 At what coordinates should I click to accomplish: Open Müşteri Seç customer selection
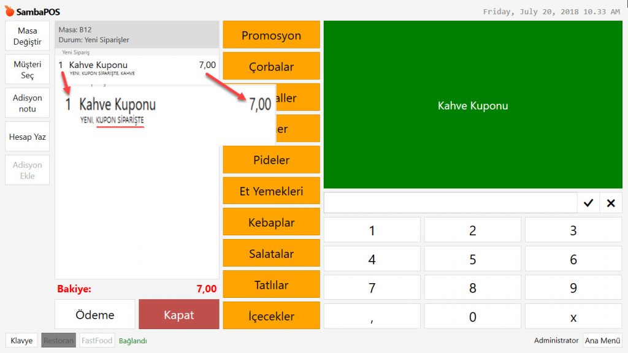click(28, 69)
